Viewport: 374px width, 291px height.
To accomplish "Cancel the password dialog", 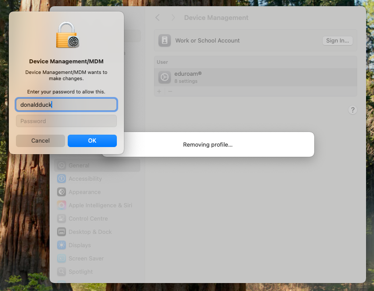I will [x=40, y=141].
